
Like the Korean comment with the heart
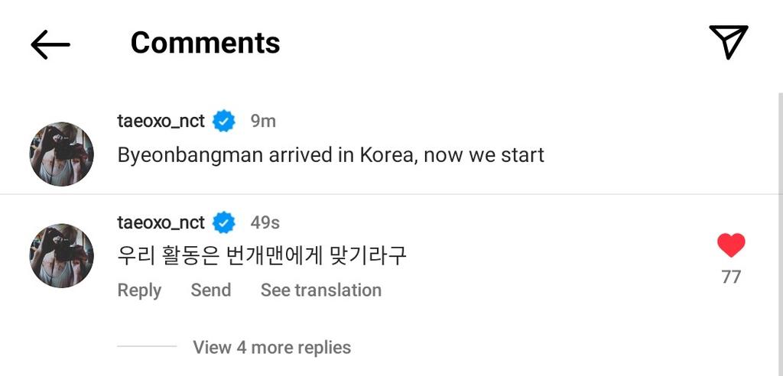tap(730, 245)
